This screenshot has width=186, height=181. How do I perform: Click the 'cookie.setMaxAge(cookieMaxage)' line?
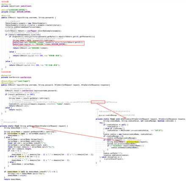tap(122, 138)
